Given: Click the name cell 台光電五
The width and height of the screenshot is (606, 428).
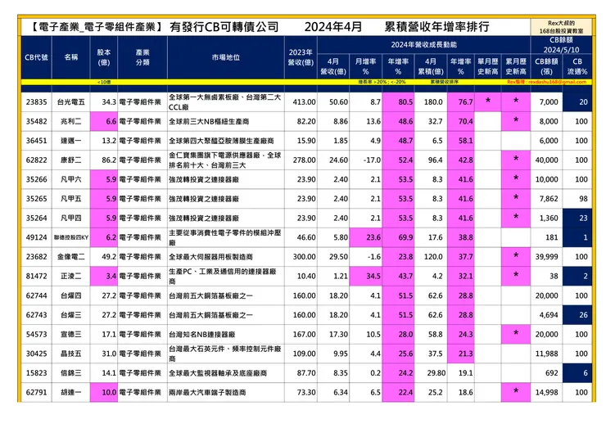Looking at the screenshot, I should [70, 102].
